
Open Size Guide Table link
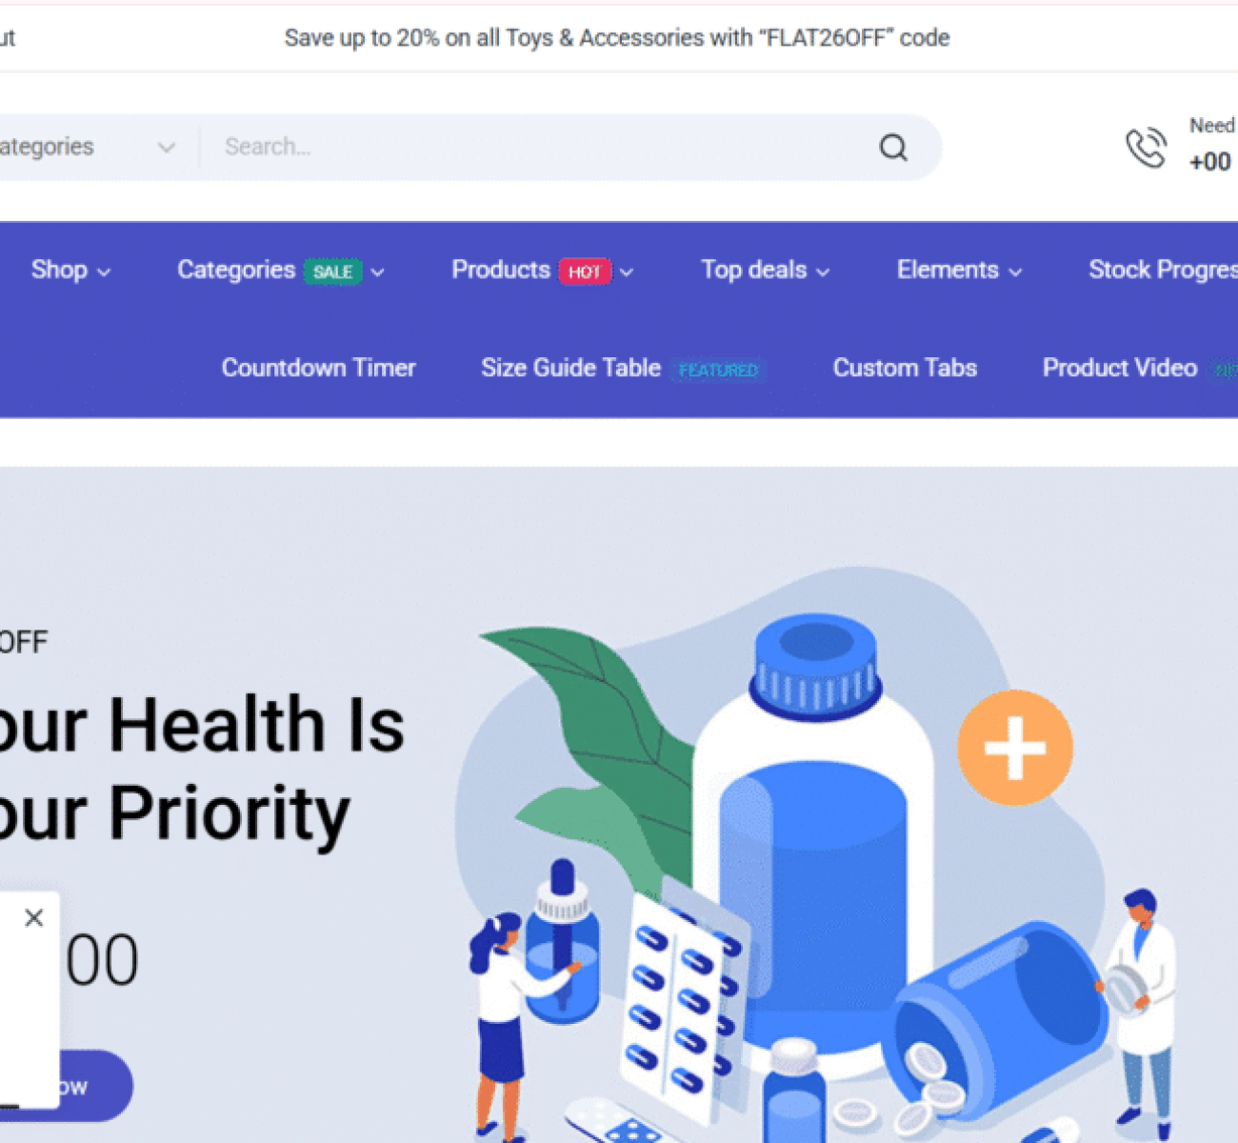pos(570,368)
